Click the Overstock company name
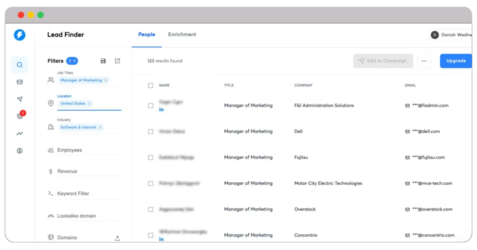 305,210
